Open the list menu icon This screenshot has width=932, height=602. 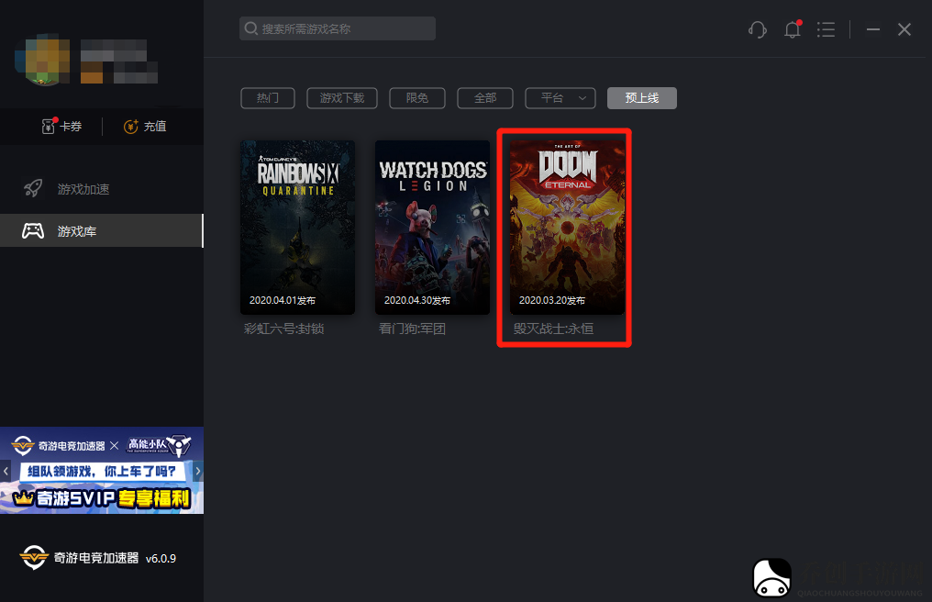(x=826, y=29)
